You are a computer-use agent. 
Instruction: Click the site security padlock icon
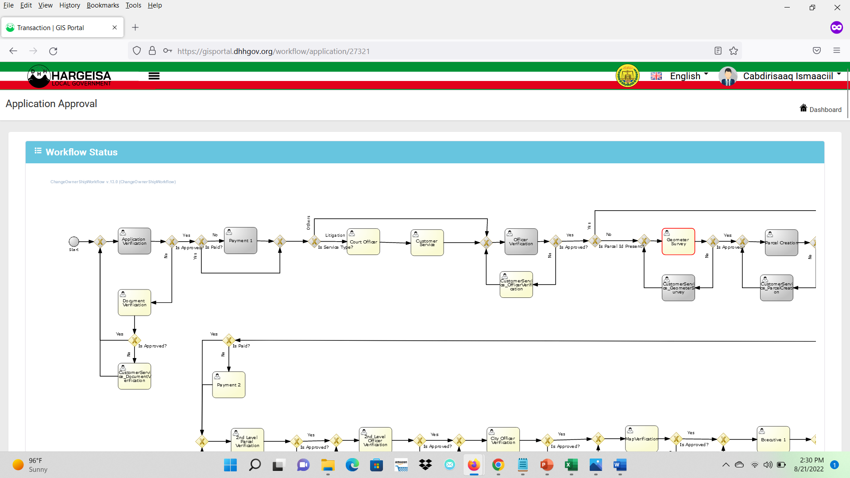tap(152, 51)
